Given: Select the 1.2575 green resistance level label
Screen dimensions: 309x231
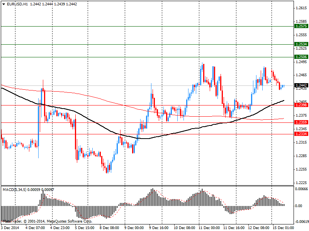Looking at the screenshot, I should pos(301,26).
